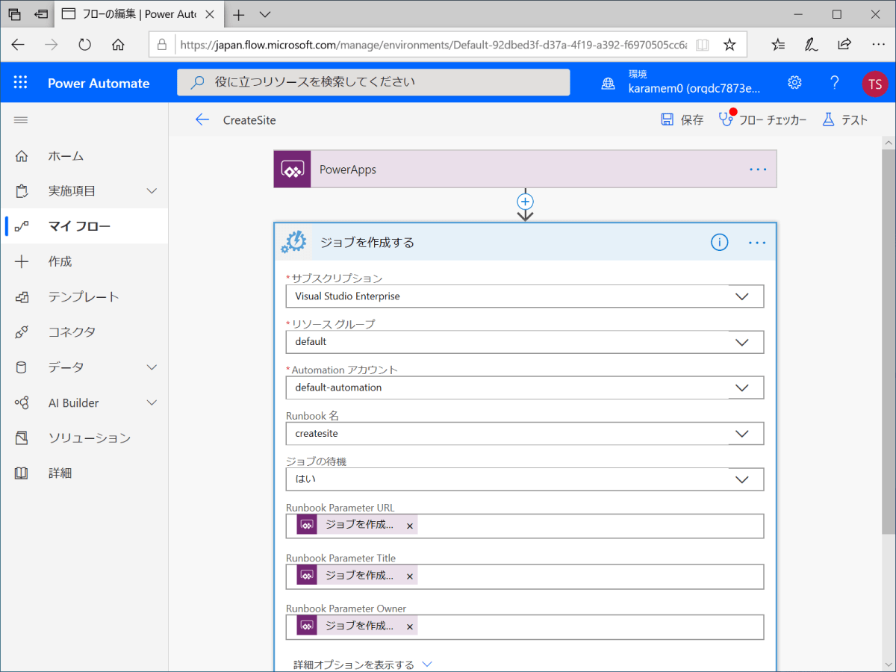The width and height of the screenshot is (896, 672).
Task: Click the PowerApps trigger title
Action: 348,169
